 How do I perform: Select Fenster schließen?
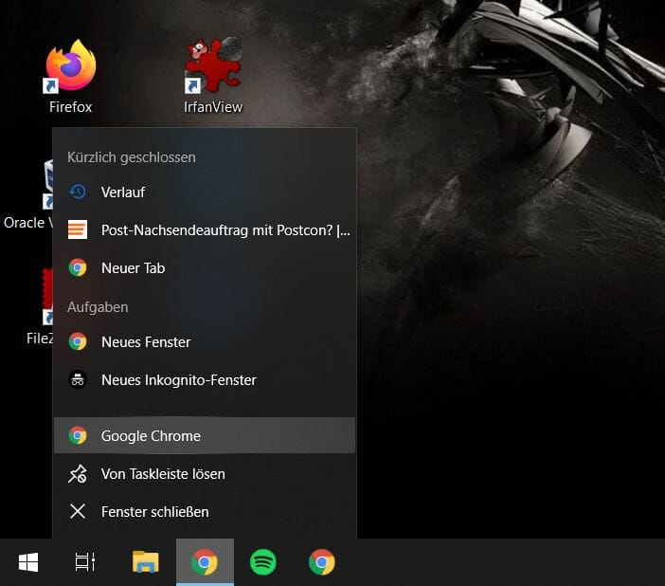point(205,512)
